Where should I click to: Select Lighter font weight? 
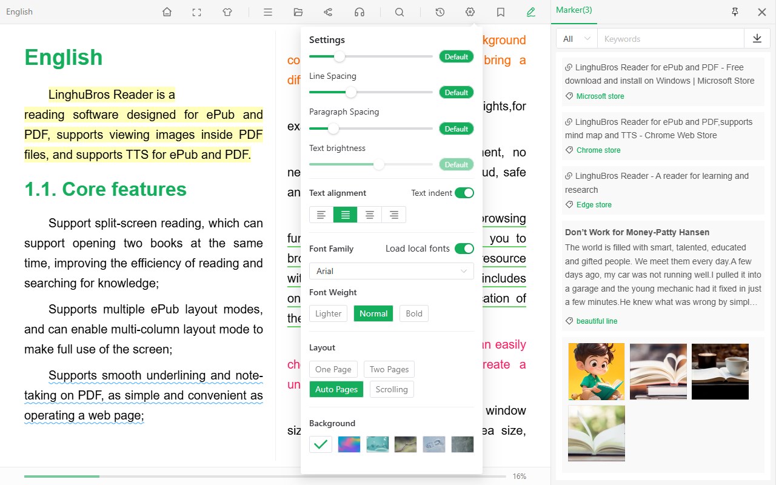tap(329, 313)
